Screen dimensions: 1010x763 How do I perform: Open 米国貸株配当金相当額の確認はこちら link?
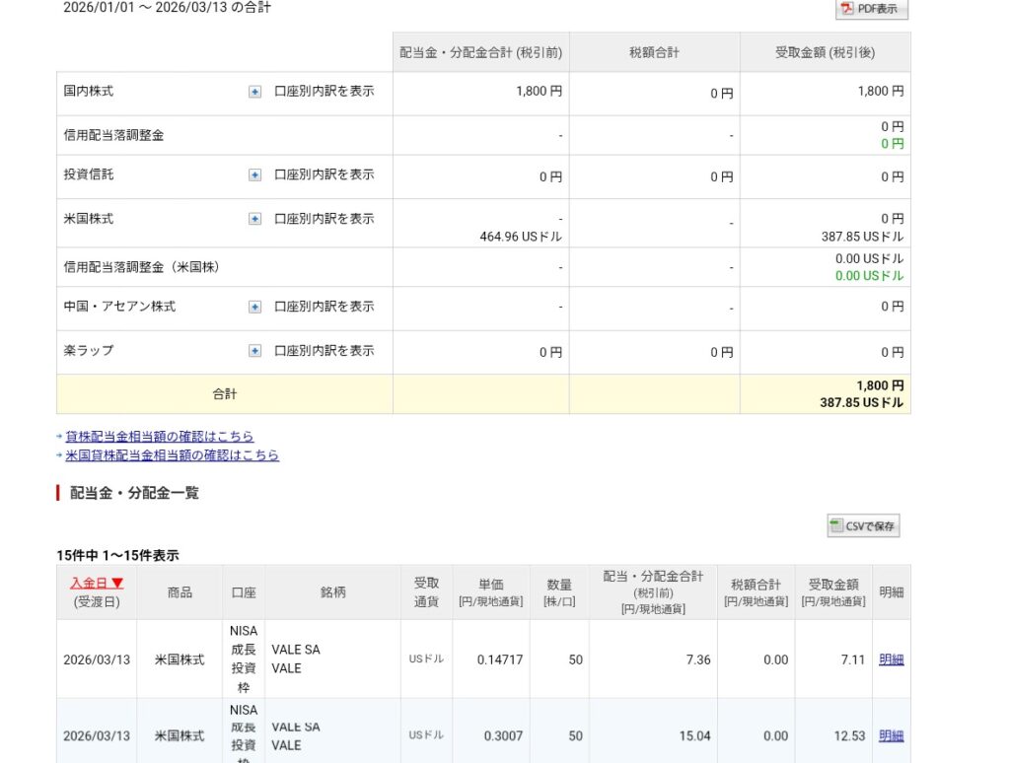(172, 455)
